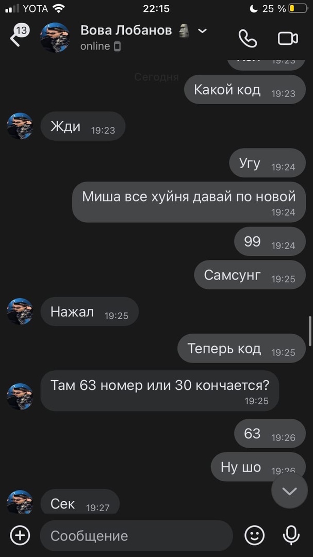
Task: Select message "Там 63 номер или 30 кончается?"
Action: pos(159,391)
